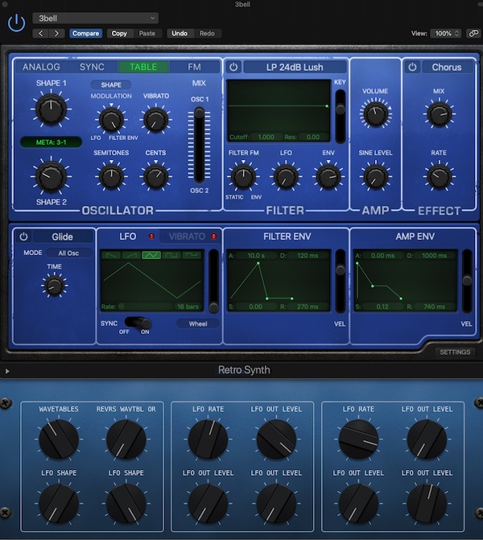Click the SHAPE 1 knob

tap(51, 109)
